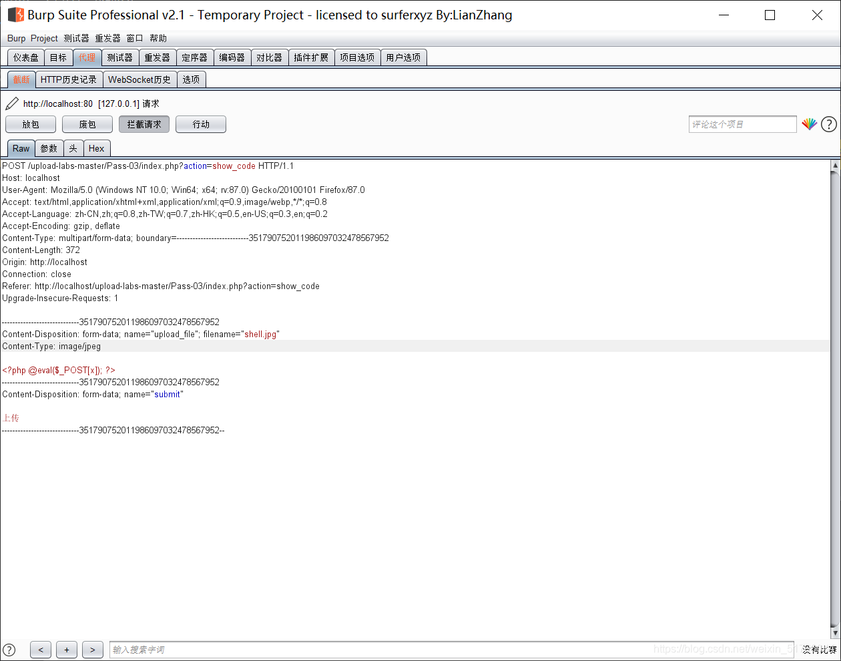
Task: Switch to the 项目选项 tab
Action: [357, 57]
